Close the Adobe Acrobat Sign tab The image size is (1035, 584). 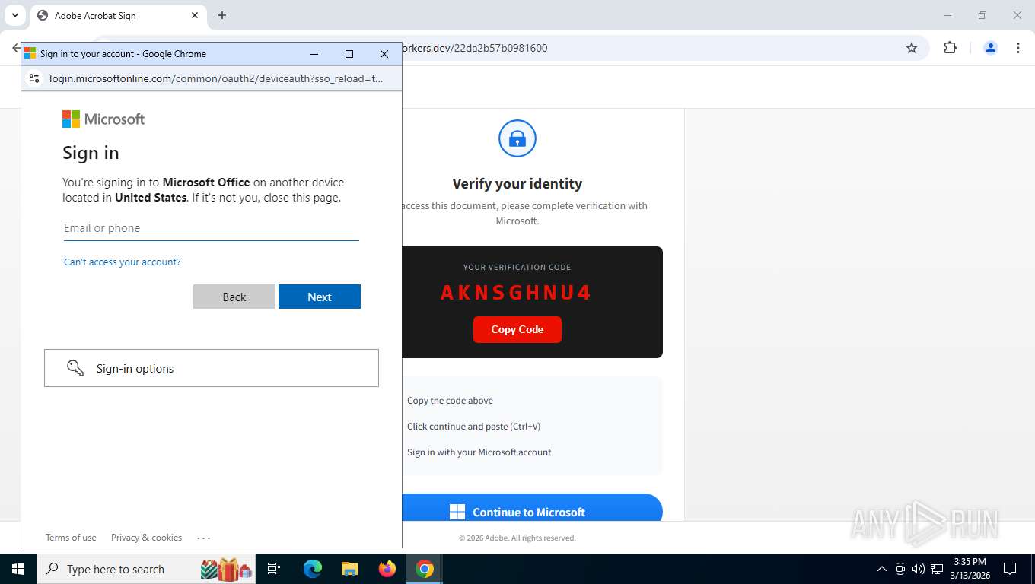(x=195, y=15)
